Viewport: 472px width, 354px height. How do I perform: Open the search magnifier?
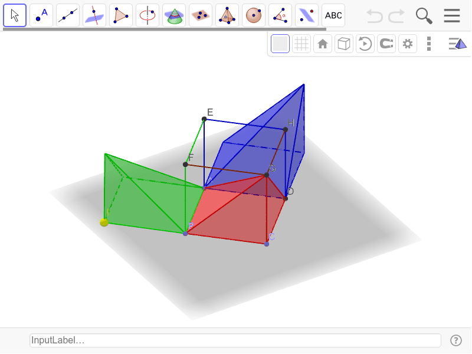pos(424,15)
